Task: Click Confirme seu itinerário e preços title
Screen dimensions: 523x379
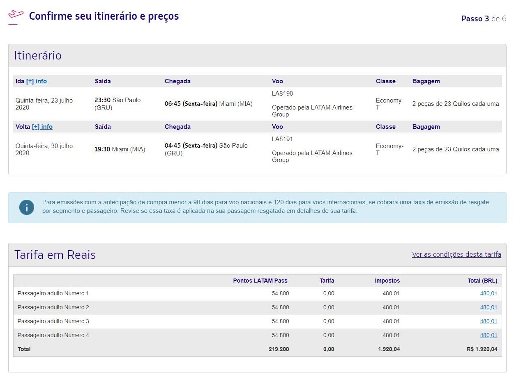Action: point(104,16)
